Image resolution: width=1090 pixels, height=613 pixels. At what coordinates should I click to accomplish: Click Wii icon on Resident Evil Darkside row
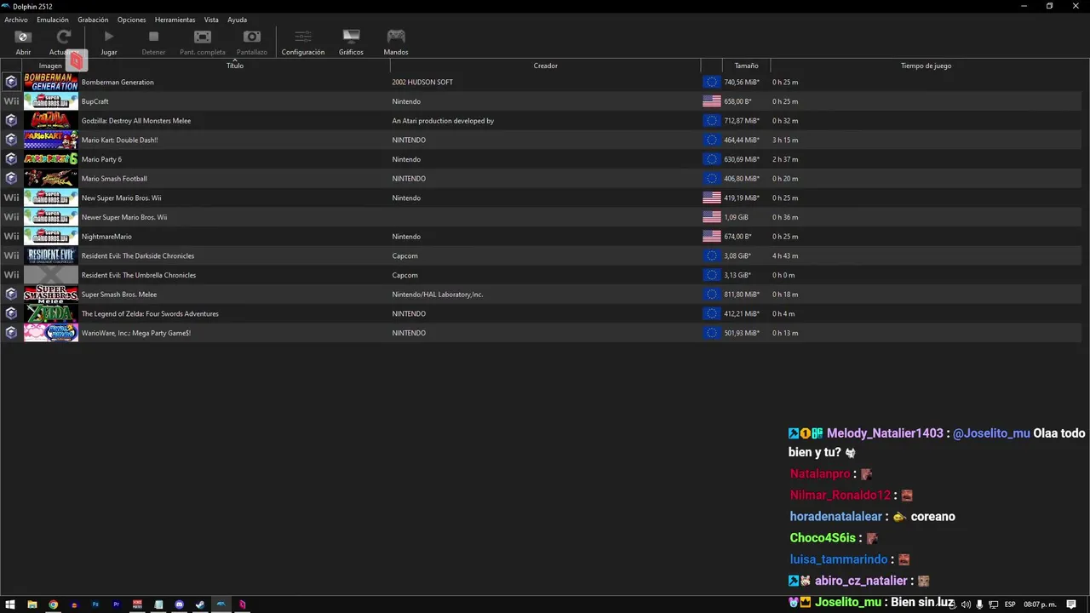click(11, 255)
